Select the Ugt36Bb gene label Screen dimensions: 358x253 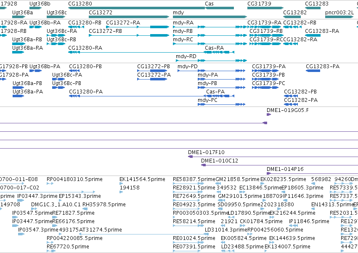(x=40, y=4)
